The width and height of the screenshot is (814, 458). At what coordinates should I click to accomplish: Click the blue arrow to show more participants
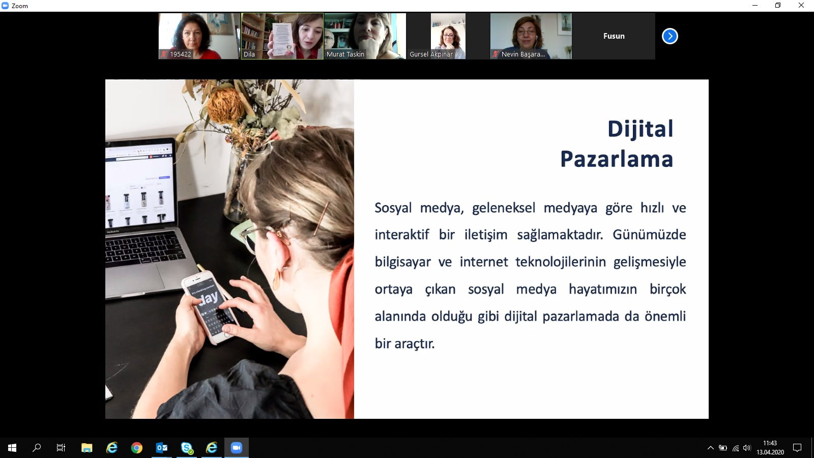pos(670,36)
